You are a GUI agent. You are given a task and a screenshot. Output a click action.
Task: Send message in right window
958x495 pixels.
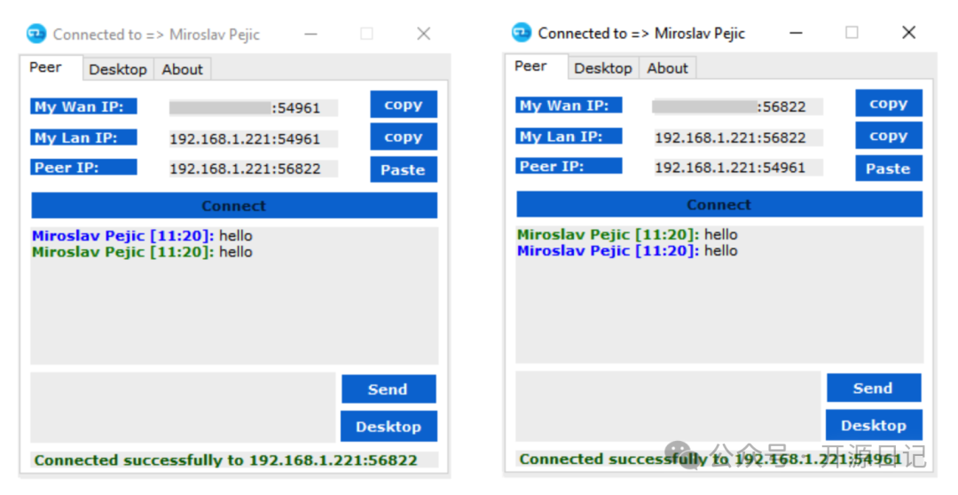click(874, 388)
